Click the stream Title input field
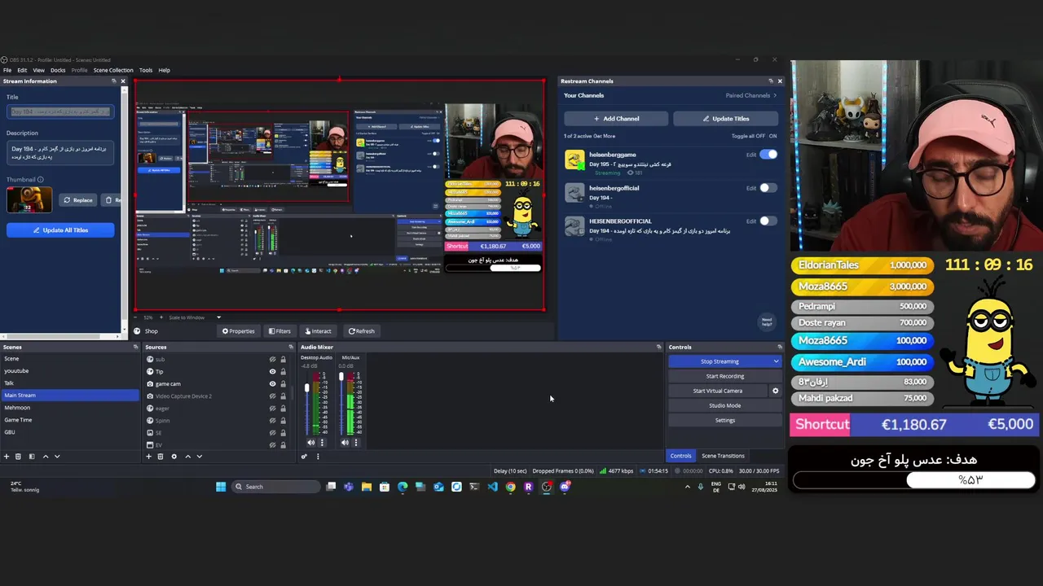Screen dimensions: 1043x586 click(60, 112)
